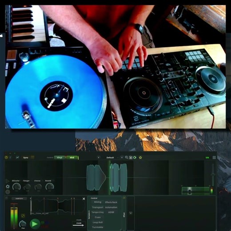This screenshot has height=231, width=231.
Task: Click the playback mode arrow button
Action: click(x=79, y=224)
